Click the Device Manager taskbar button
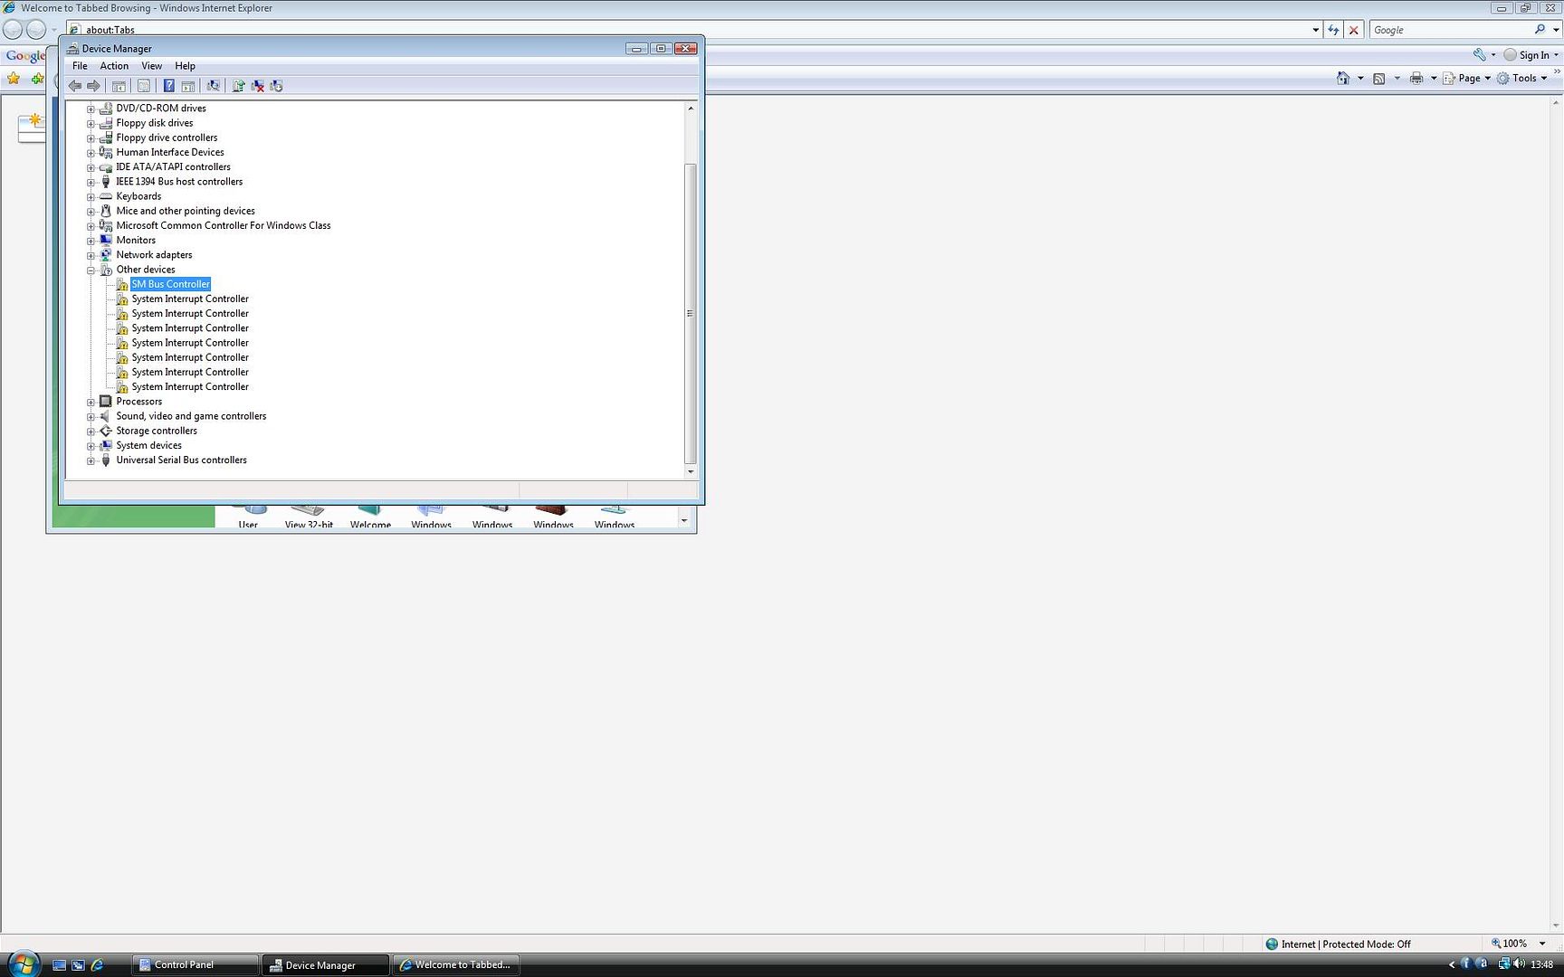 click(x=326, y=964)
